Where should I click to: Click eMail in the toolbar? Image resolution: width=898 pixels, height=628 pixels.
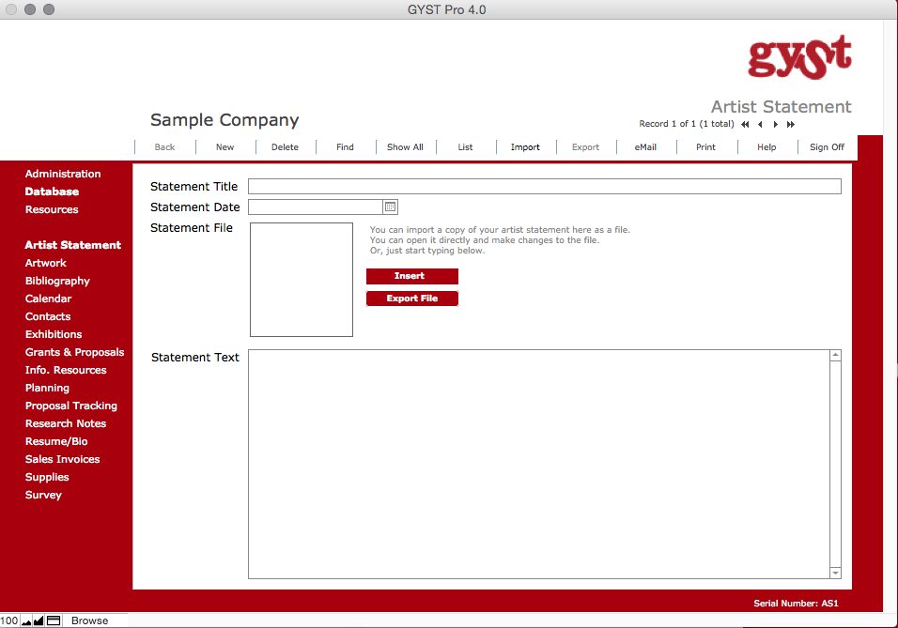(645, 147)
